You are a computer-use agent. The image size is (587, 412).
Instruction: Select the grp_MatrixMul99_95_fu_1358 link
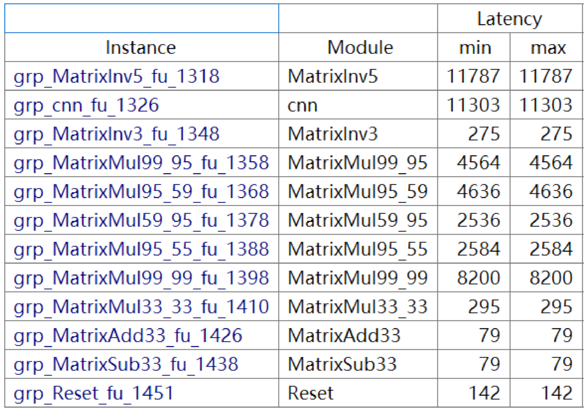point(141,163)
